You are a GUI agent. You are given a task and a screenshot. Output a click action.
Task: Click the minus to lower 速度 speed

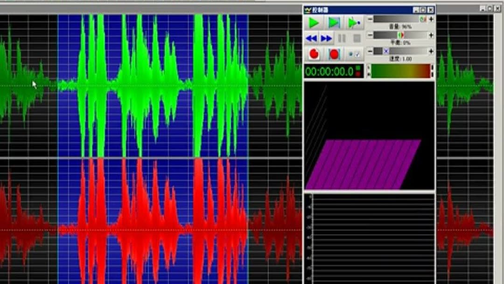370,51
